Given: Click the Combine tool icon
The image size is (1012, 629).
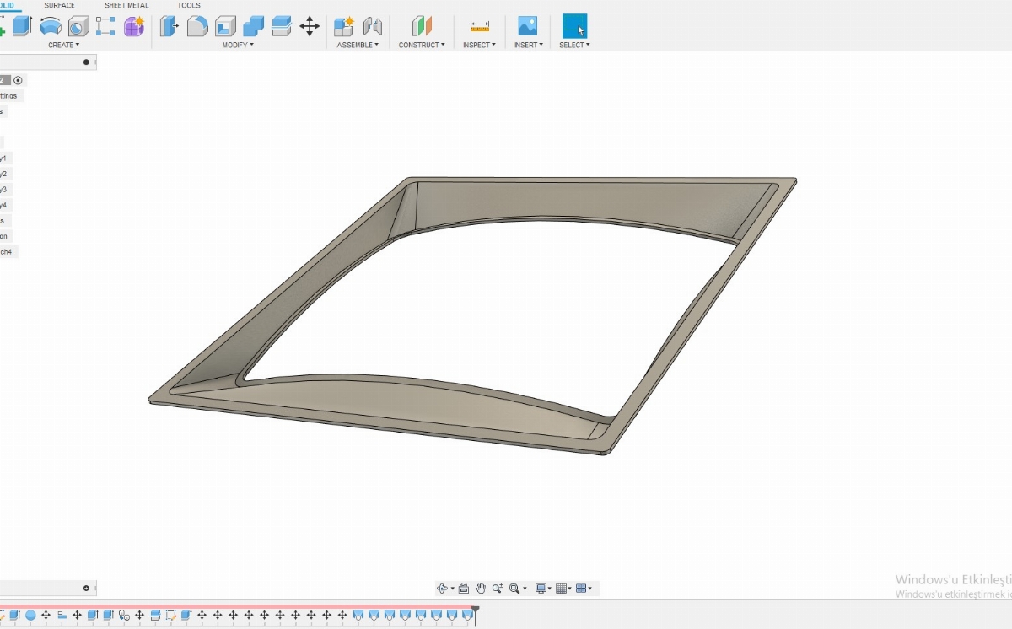Looking at the screenshot, I should 253,26.
